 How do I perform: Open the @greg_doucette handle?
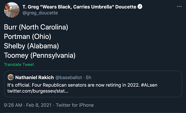(x=40, y=13)
